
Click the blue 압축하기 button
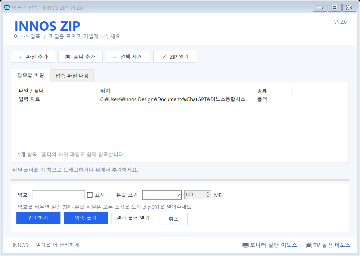point(38,218)
